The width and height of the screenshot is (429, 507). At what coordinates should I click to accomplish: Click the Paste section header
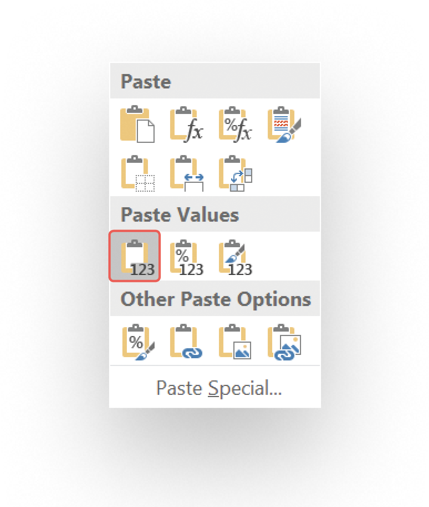(x=215, y=81)
